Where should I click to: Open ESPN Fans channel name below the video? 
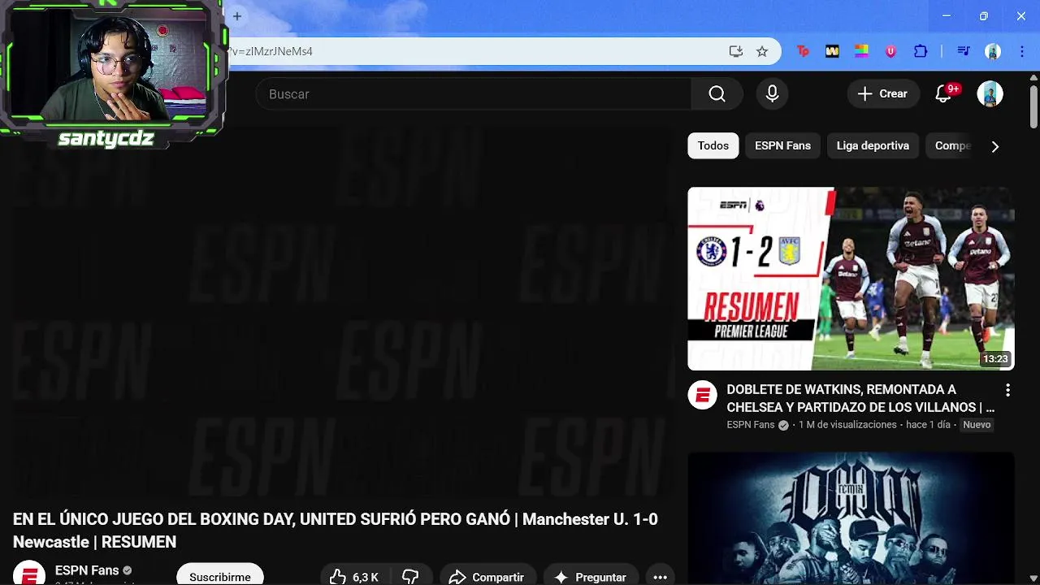(87, 570)
